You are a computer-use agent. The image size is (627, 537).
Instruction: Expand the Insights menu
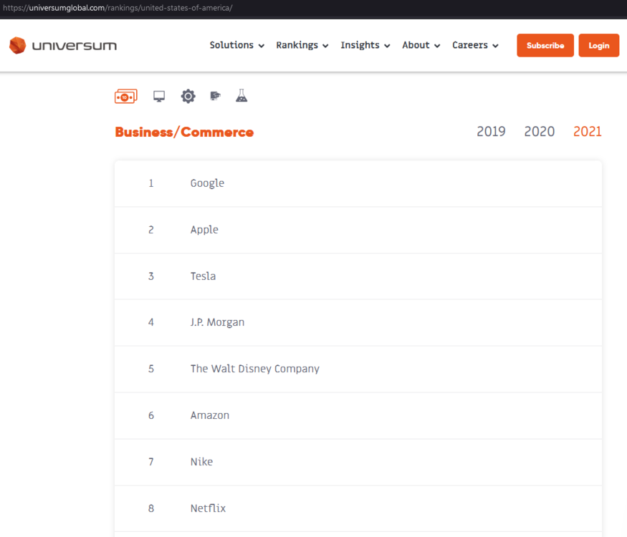coord(365,45)
